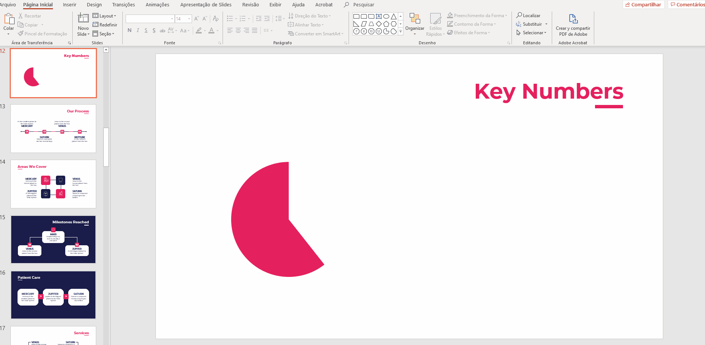
Task: Justify text alignment
Action: tap(255, 31)
